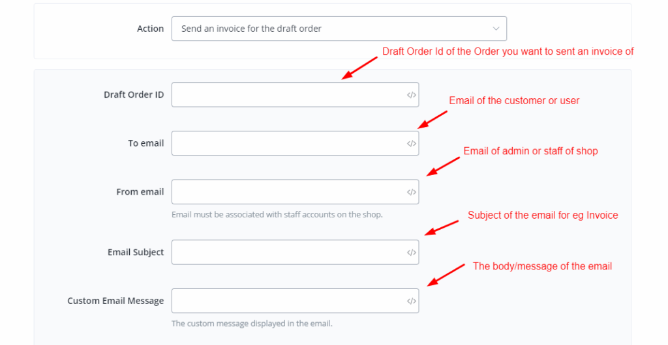Focus the Custom Email Message input box
The image size is (668, 345).
point(287,301)
